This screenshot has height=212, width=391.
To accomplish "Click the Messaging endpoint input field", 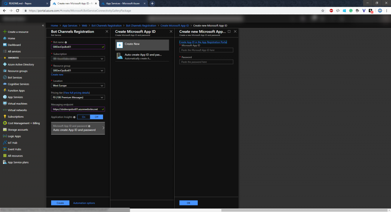I will coord(78,109).
